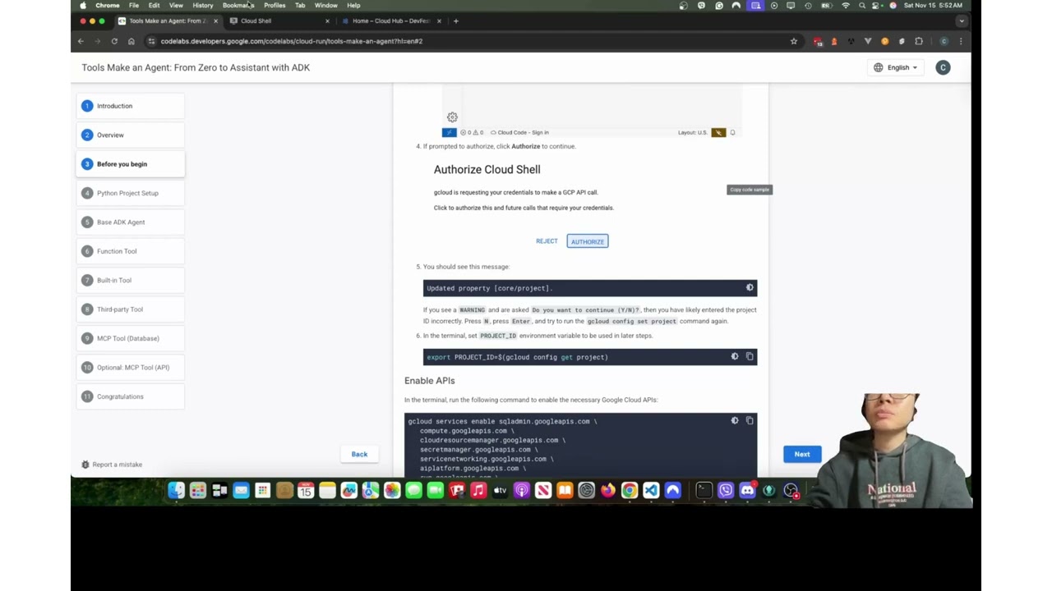
Task: Copy the export PROJECT_ID command
Action: click(x=750, y=357)
